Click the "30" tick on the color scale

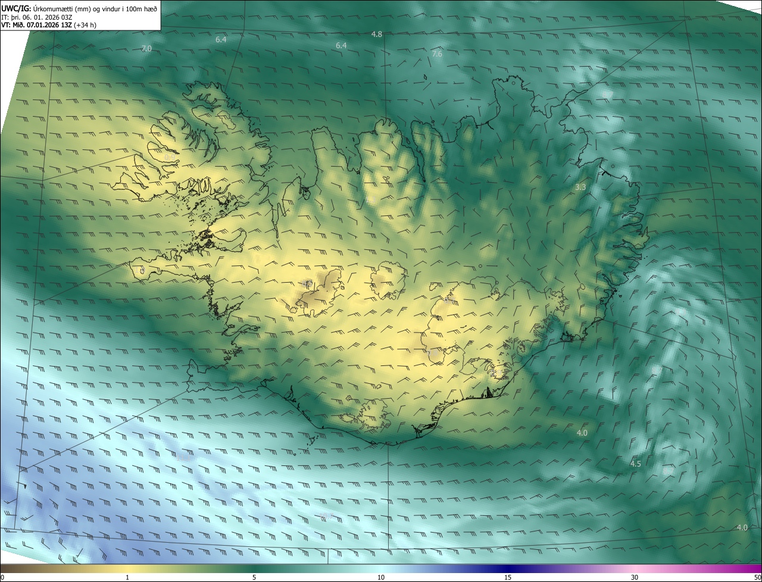pos(635,577)
